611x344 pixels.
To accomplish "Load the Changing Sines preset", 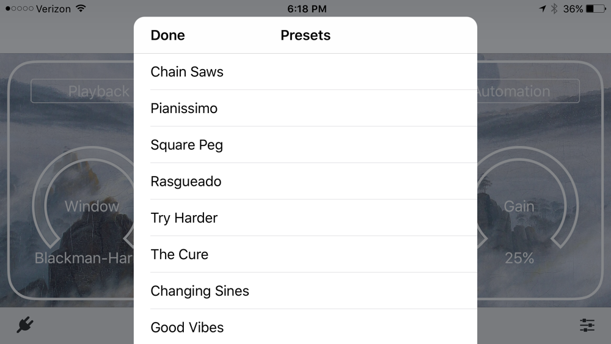I will point(305,291).
